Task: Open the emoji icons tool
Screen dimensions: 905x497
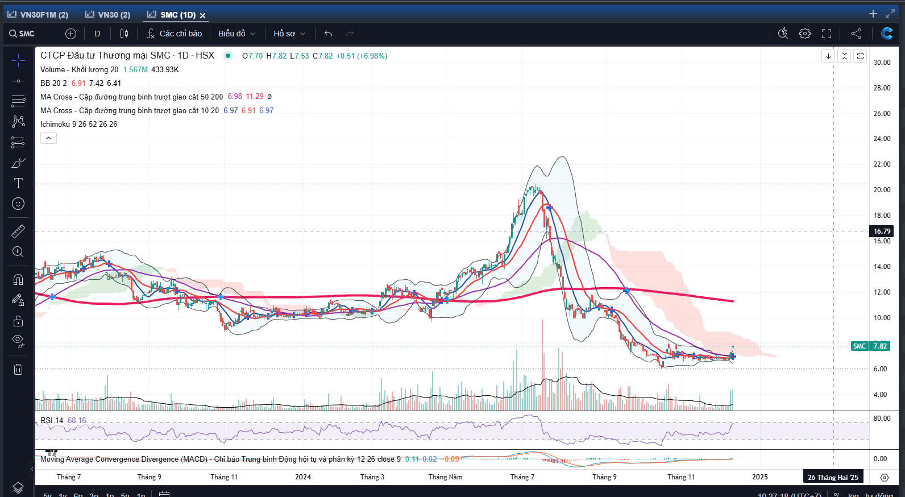Action: click(18, 204)
